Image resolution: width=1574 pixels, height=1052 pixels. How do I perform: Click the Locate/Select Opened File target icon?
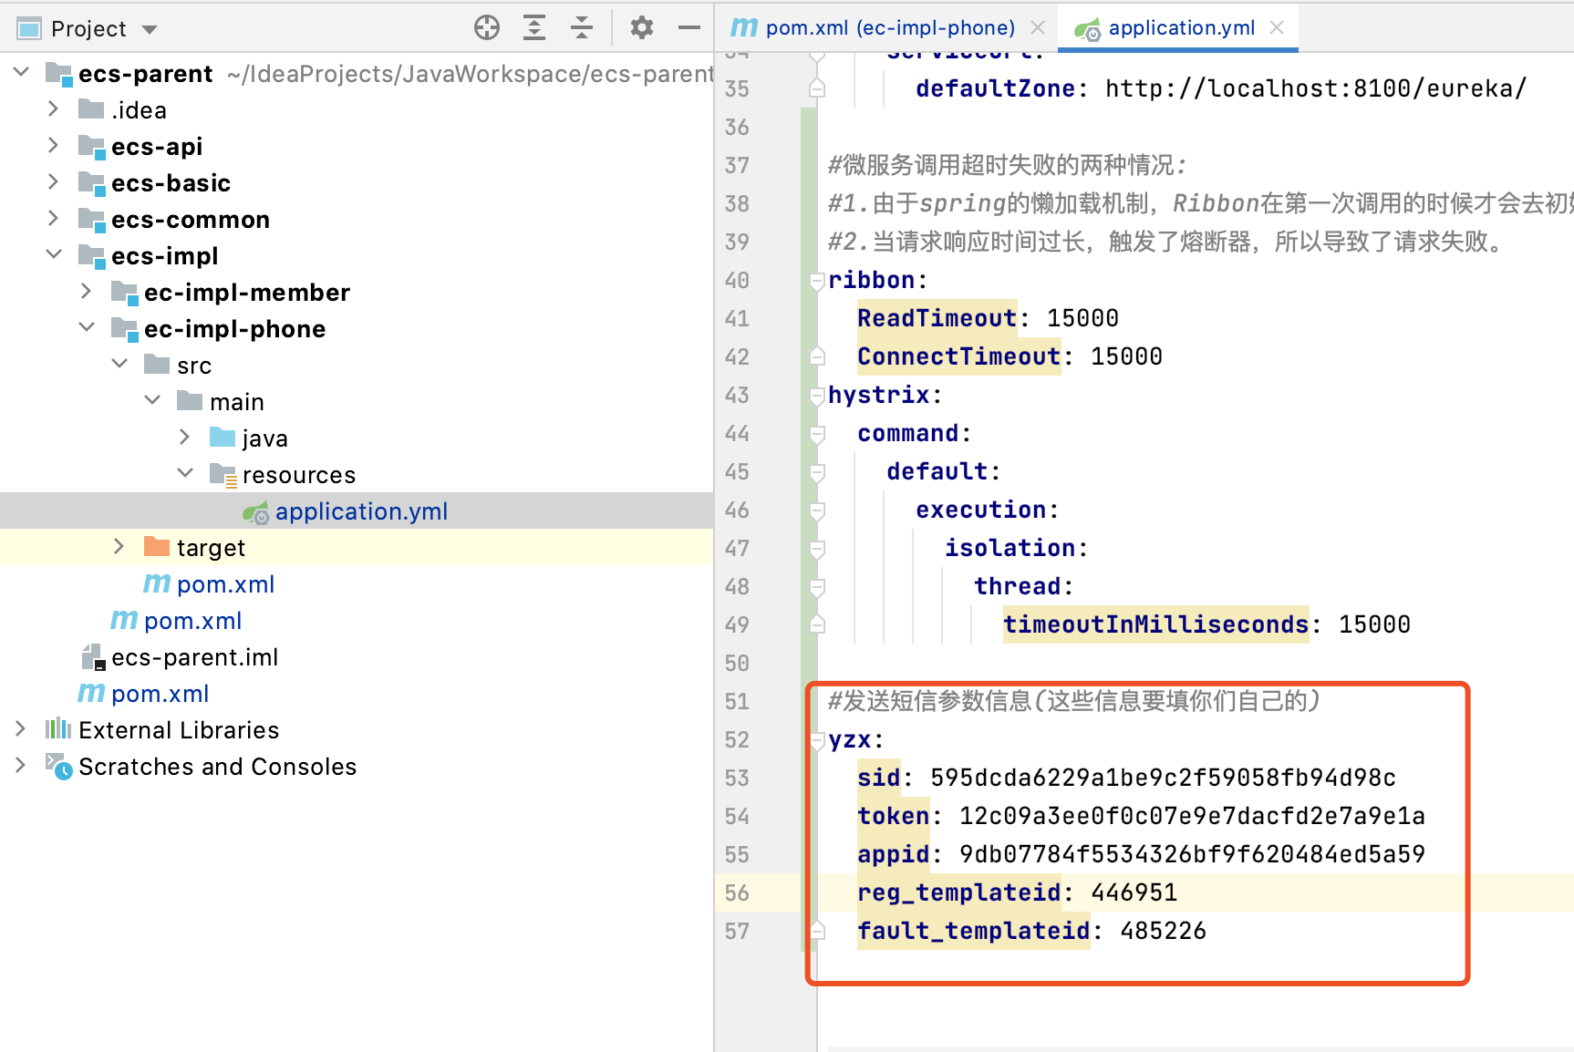pyautogui.click(x=487, y=28)
